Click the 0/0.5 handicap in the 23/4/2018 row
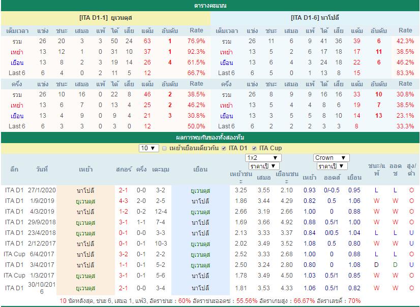This screenshot has width=420, height=307. click(x=332, y=232)
